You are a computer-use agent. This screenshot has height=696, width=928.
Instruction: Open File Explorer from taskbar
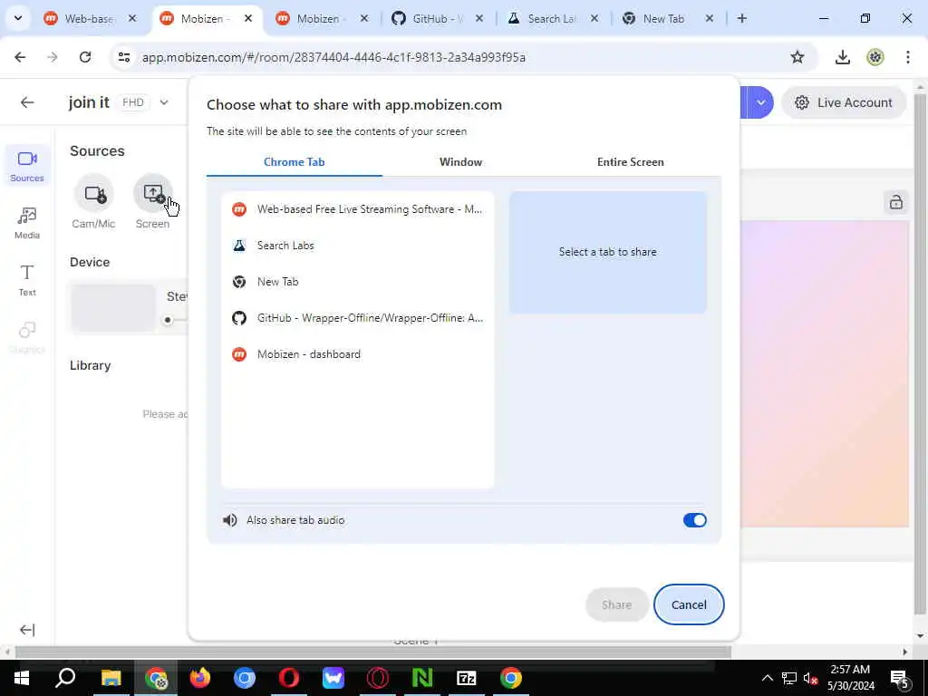(111, 678)
